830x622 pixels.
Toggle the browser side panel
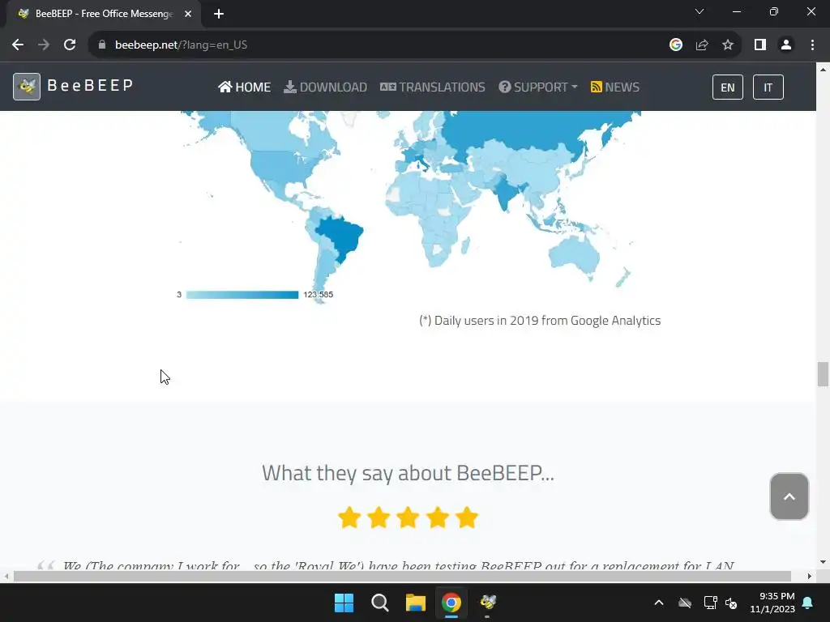[x=760, y=45]
